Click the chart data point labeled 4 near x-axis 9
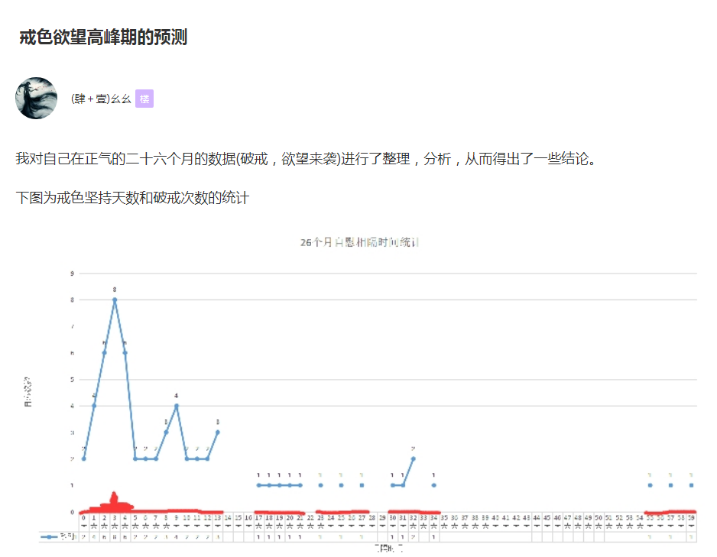 177,406
